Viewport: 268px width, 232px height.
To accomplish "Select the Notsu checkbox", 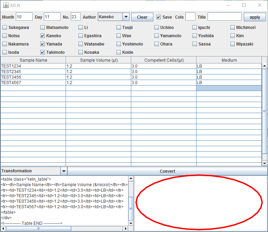I will pos(5,36).
